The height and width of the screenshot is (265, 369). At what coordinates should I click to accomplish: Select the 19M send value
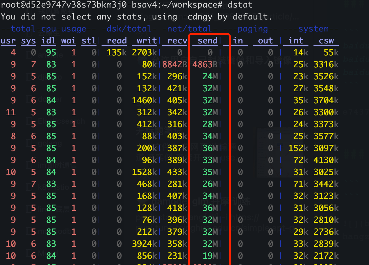(210, 256)
